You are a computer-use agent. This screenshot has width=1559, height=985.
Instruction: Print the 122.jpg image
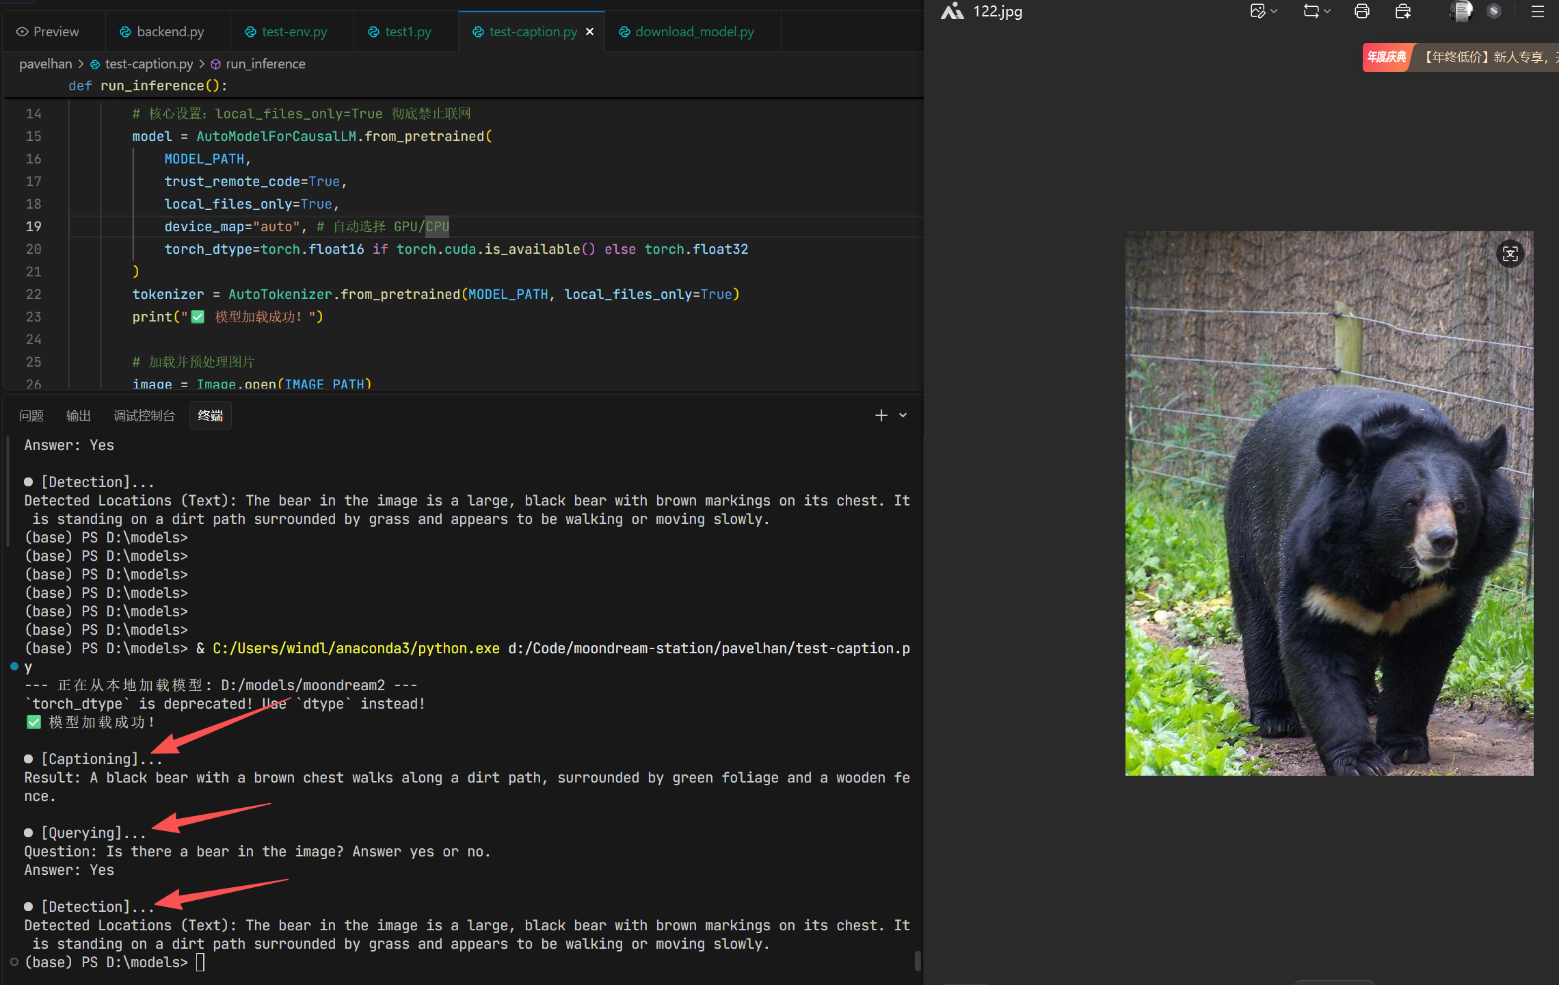point(1362,11)
